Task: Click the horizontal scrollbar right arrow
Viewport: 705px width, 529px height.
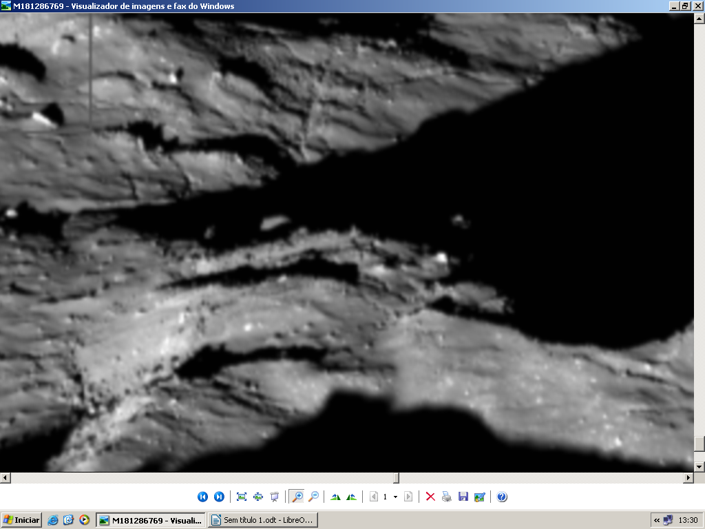Action: pos(688,477)
